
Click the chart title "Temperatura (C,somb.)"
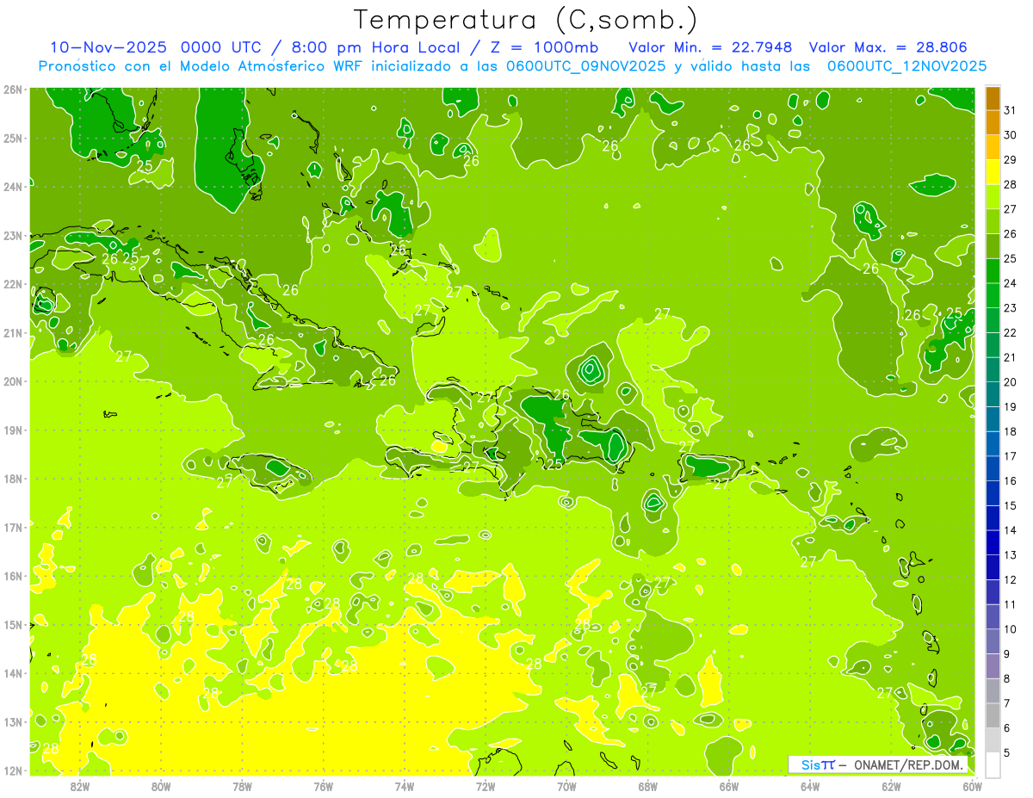(x=526, y=20)
